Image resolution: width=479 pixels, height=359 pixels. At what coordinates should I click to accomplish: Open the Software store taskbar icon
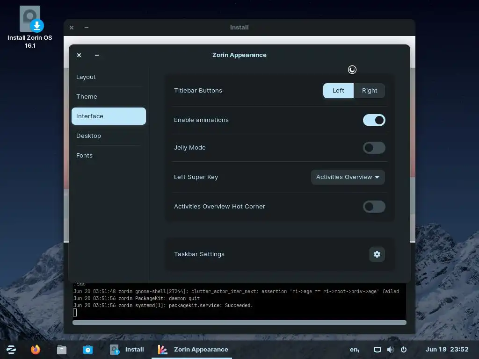click(x=87, y=349)
